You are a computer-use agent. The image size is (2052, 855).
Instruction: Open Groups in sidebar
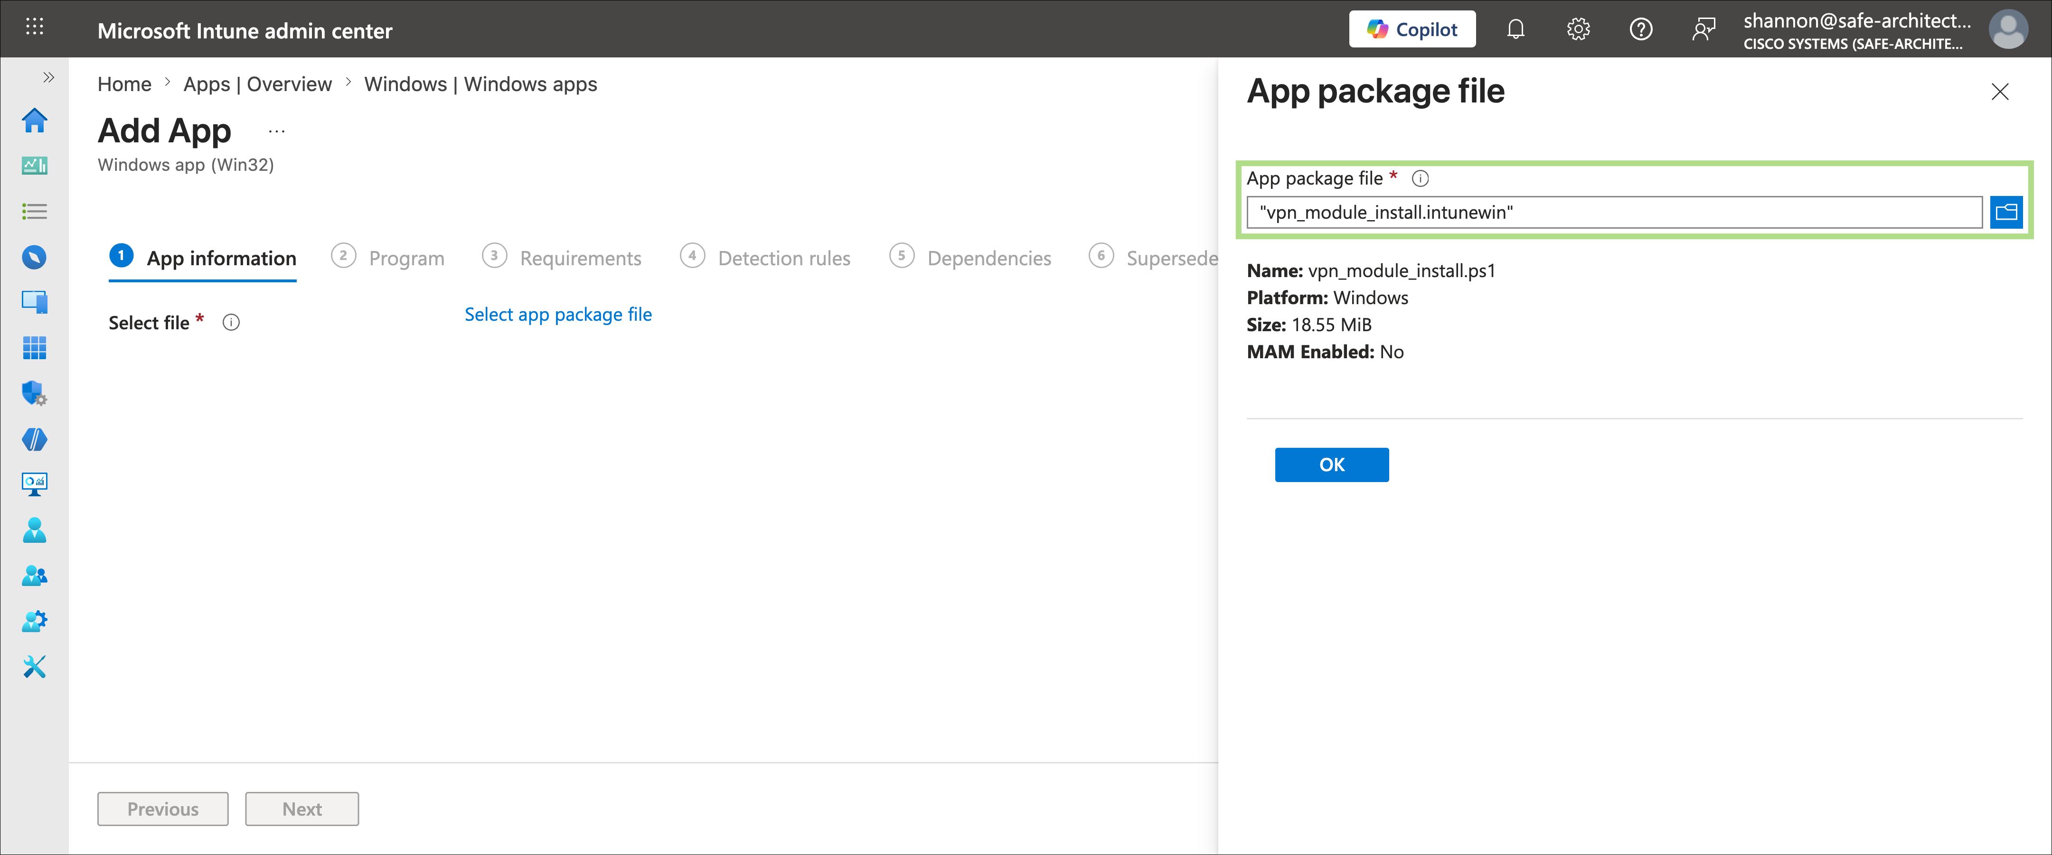click(x=34, y=576)
